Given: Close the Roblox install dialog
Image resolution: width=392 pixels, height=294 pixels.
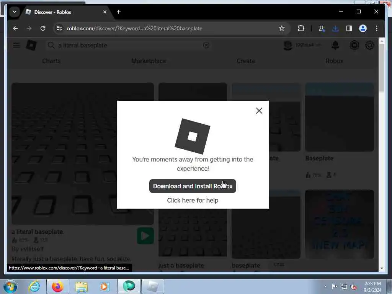Looking at the screenshot, I should [259, 111].
